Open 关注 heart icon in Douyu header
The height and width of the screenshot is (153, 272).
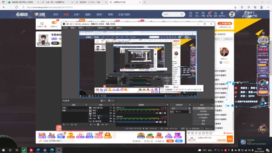pyautogui.click(x=197, y=14)
